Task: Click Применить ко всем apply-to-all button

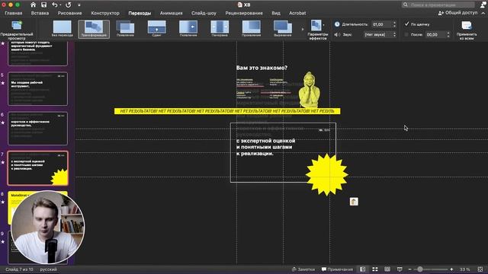Action: [x=467, y=30]
